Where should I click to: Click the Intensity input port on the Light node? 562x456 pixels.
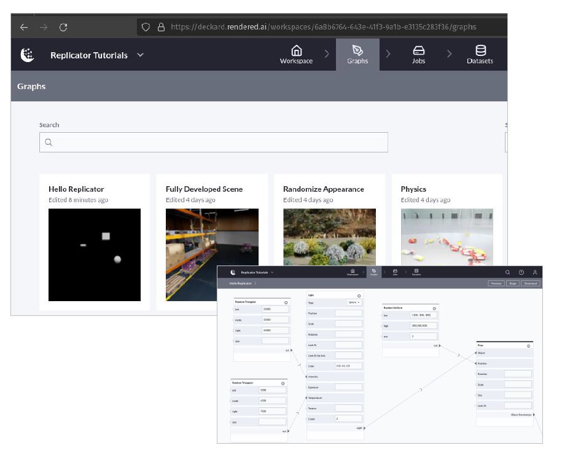coord(306,377)
